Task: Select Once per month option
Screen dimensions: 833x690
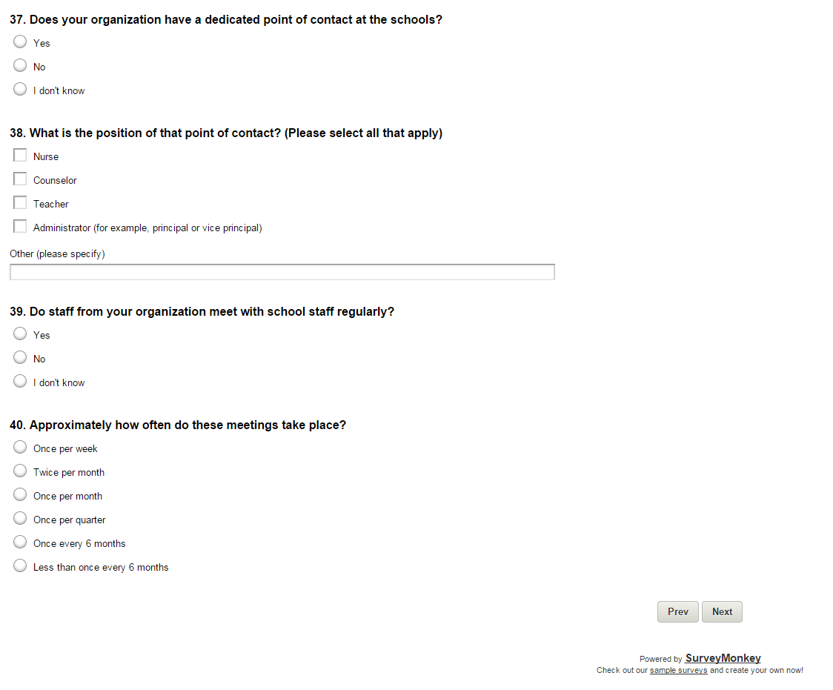Action: pyautogui.click(x=20, y=495)
